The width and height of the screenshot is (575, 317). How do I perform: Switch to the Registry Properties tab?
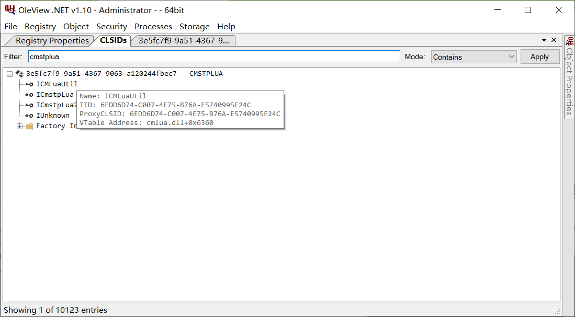[52, 41]
